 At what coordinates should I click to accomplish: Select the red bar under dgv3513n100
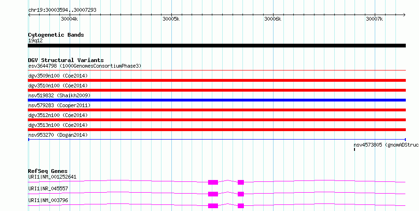217,130
